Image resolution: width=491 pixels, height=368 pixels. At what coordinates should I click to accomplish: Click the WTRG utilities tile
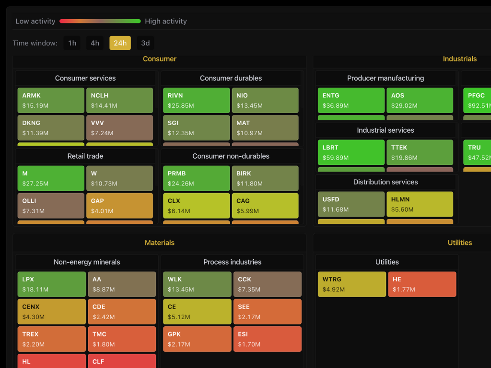pyautogui.click(x=351, y=284)
